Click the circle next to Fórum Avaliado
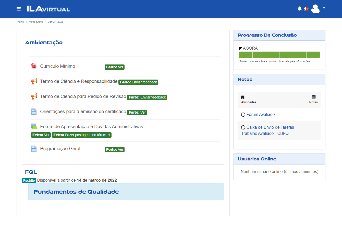 pyautogui.click(x=243, y=115)
